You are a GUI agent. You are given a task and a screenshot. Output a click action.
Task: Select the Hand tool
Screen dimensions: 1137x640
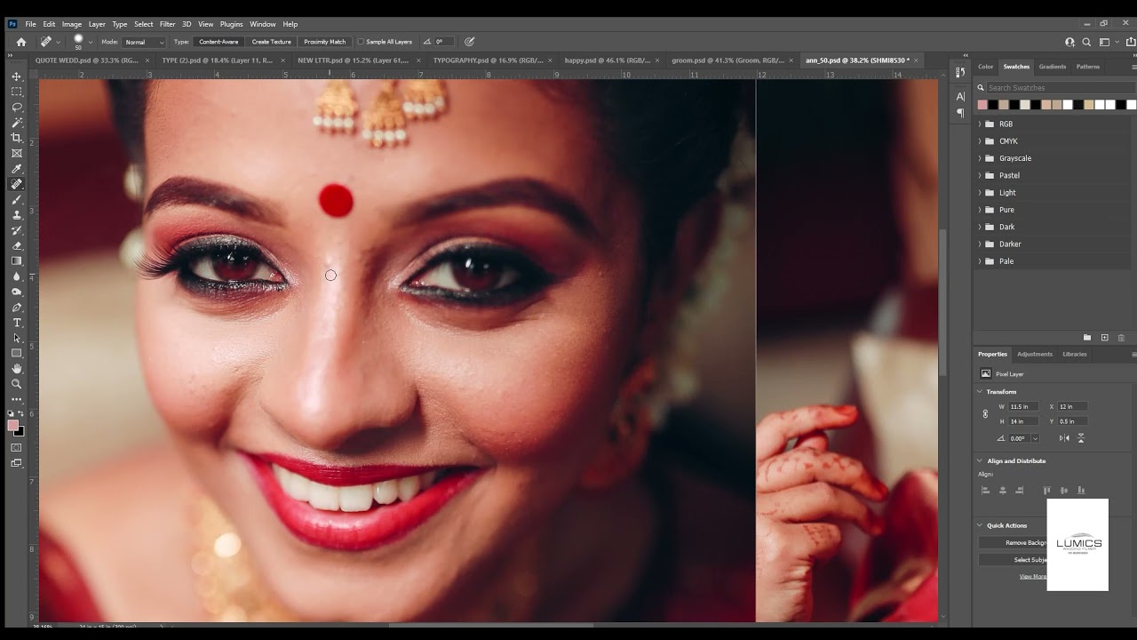[16, 369]
